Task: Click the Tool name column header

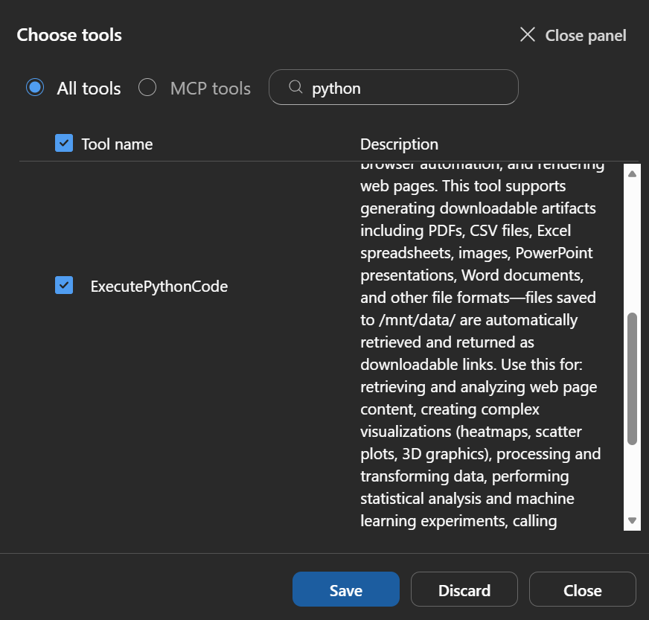Action: (x=117, y=144)
